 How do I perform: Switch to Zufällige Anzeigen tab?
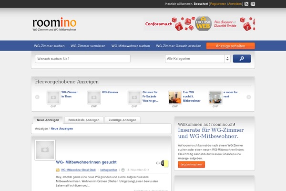pyautogui.click(x=123, y=120)
